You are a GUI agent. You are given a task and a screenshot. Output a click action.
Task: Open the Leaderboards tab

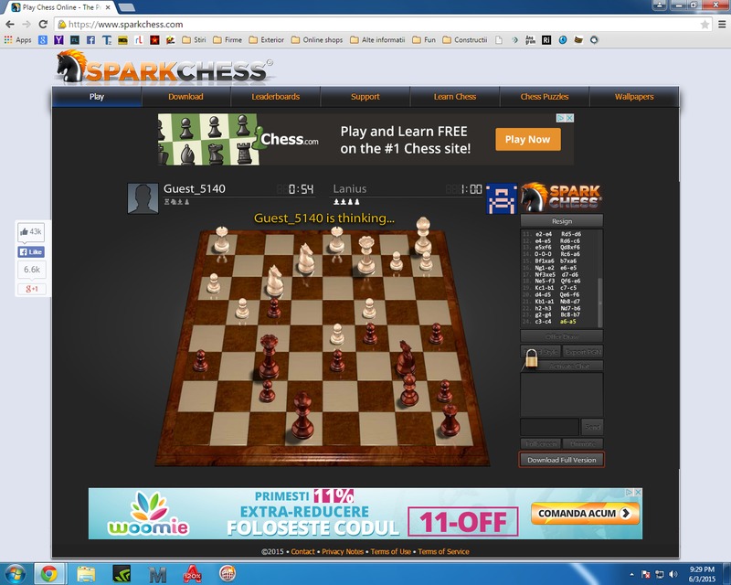pos(276,97)
